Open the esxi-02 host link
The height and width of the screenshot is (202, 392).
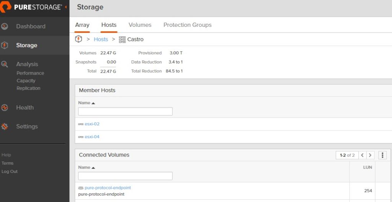[x=92, y=124]
